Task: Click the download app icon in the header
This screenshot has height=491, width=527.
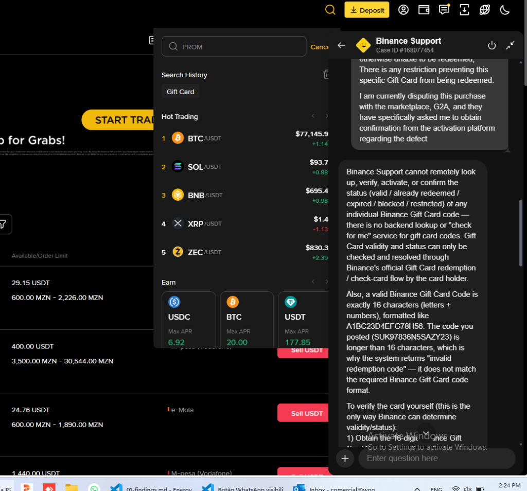Action: click(x=464, y=10)
